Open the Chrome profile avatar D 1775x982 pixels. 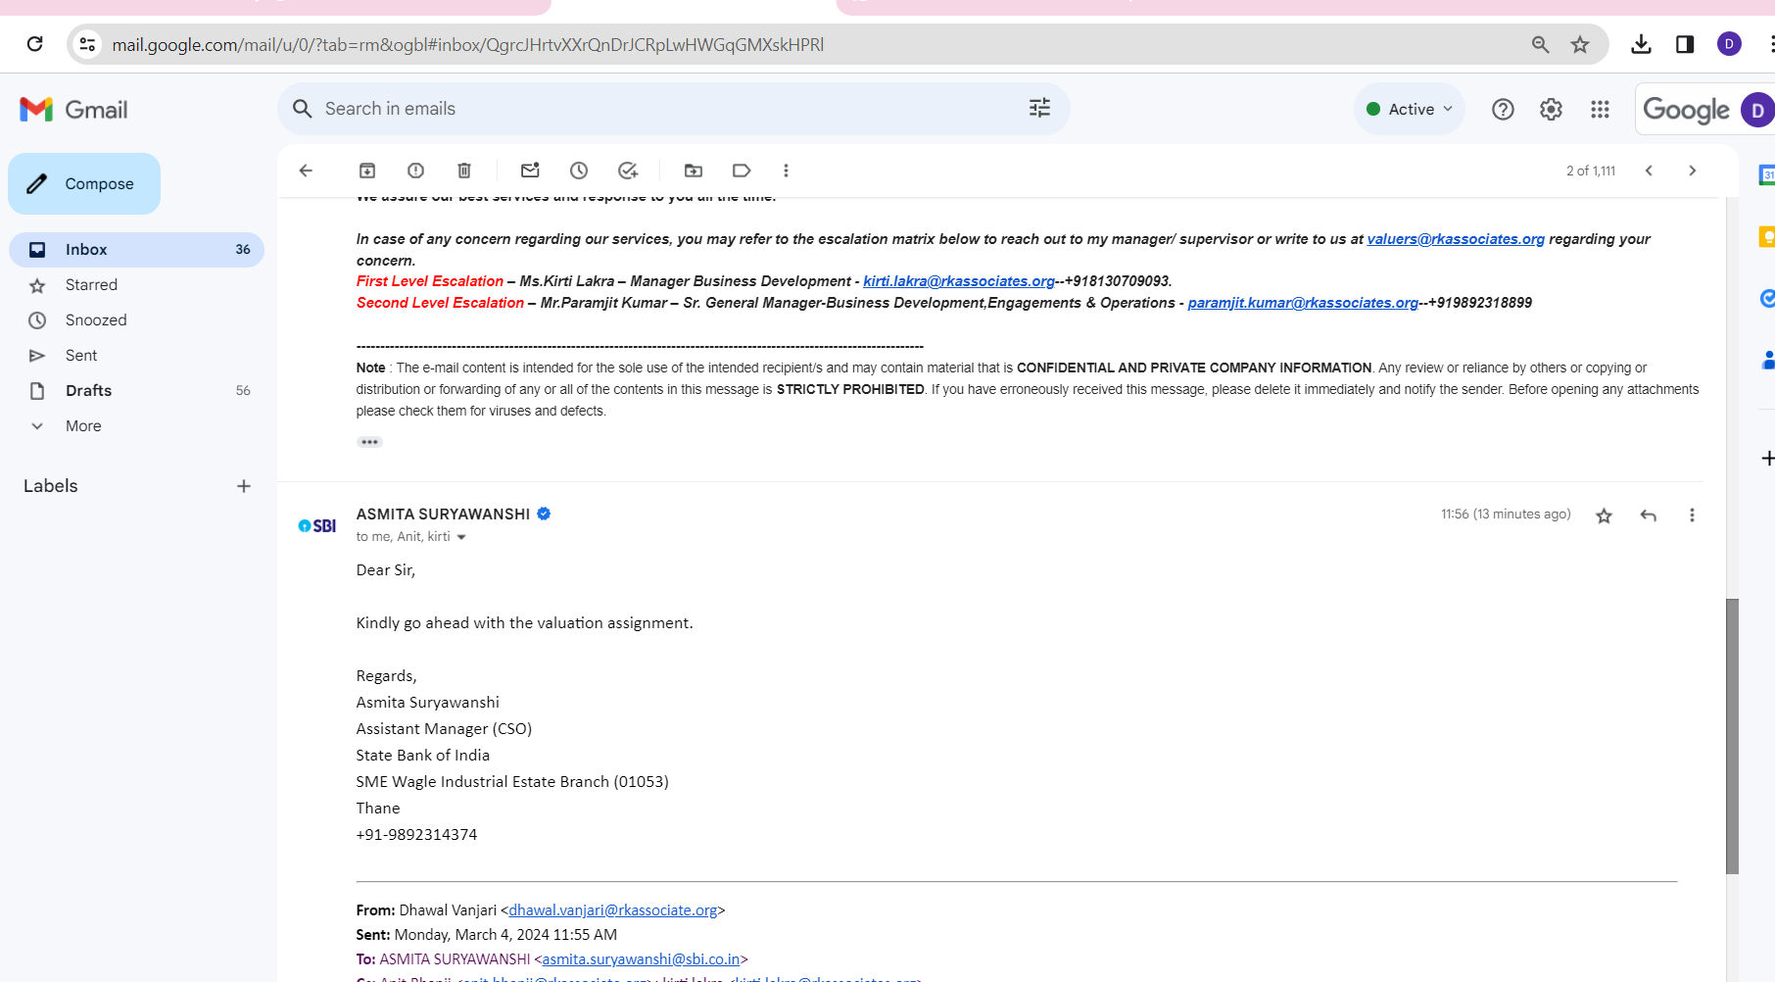click(1729, 44)
